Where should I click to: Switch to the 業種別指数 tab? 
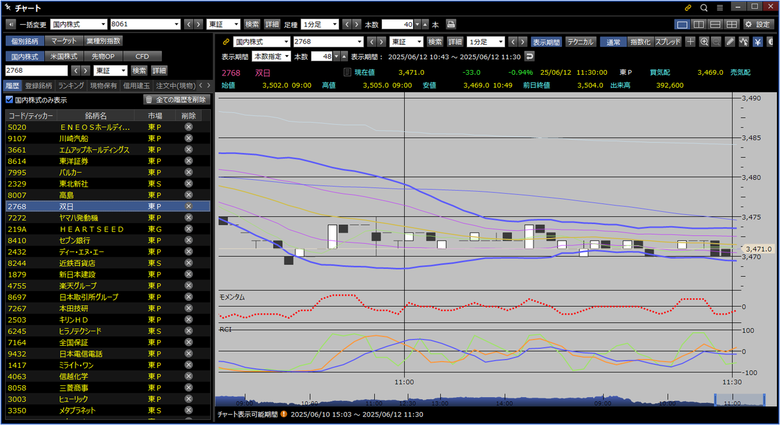coord(103,41)
